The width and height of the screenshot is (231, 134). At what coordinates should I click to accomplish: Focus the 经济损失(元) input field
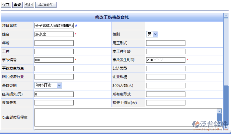coord(54,94)
